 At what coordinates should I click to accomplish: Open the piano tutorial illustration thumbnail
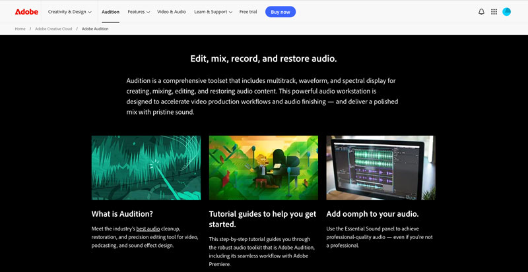(x=263, y=168)
